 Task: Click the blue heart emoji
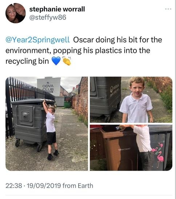coord(56,61)
